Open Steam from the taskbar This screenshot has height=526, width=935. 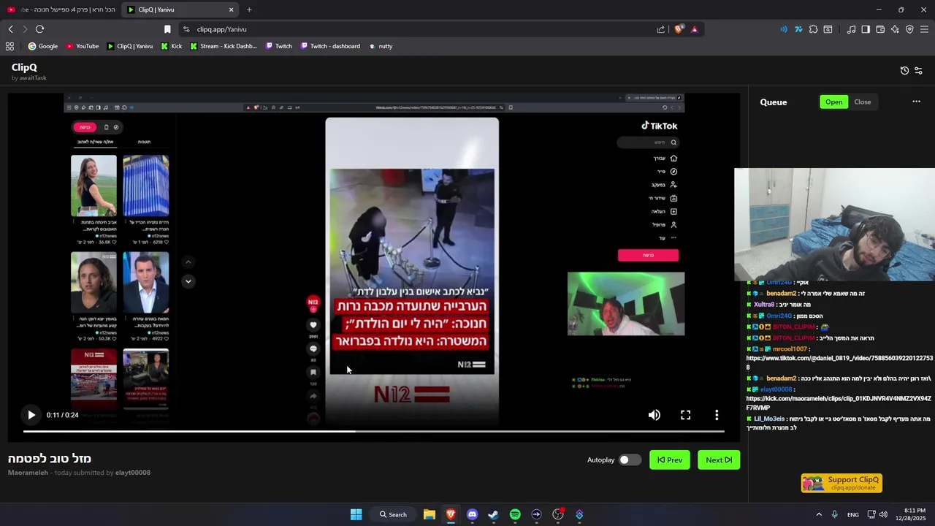[493, 514]
